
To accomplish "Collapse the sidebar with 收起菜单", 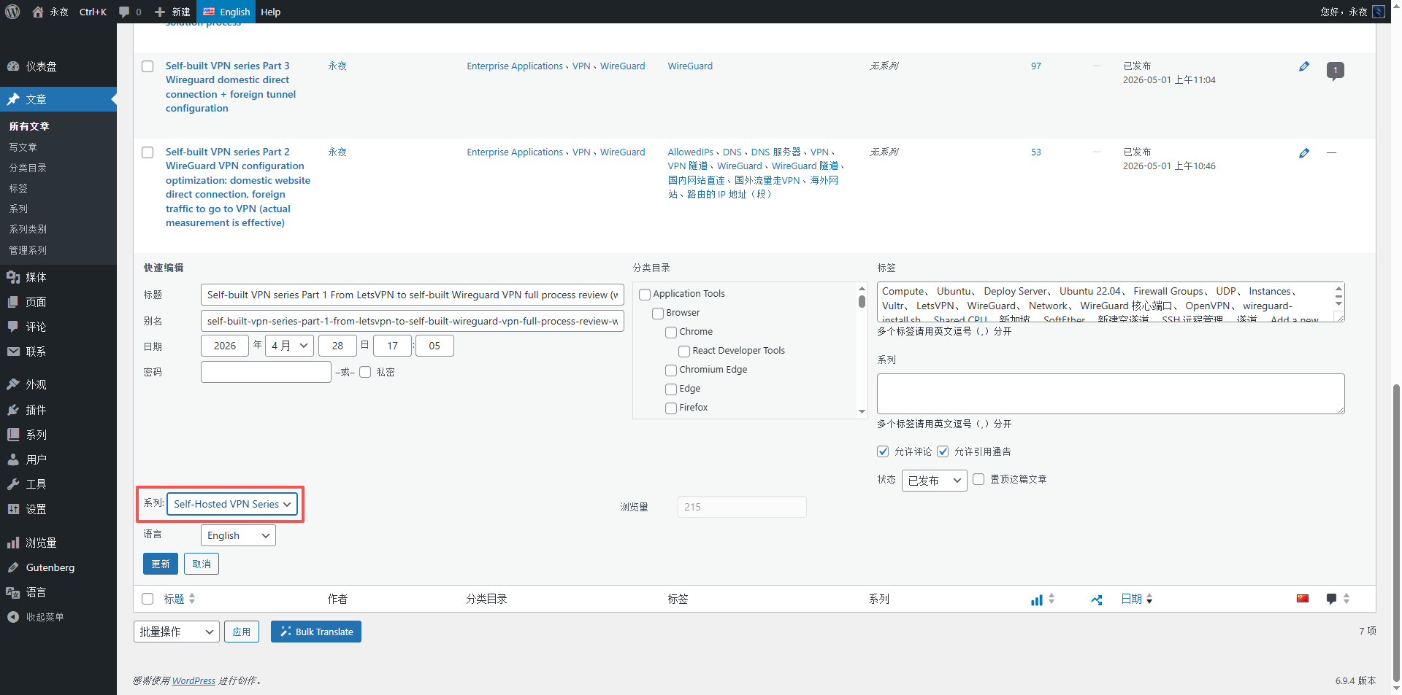I will tap(58, 617).
